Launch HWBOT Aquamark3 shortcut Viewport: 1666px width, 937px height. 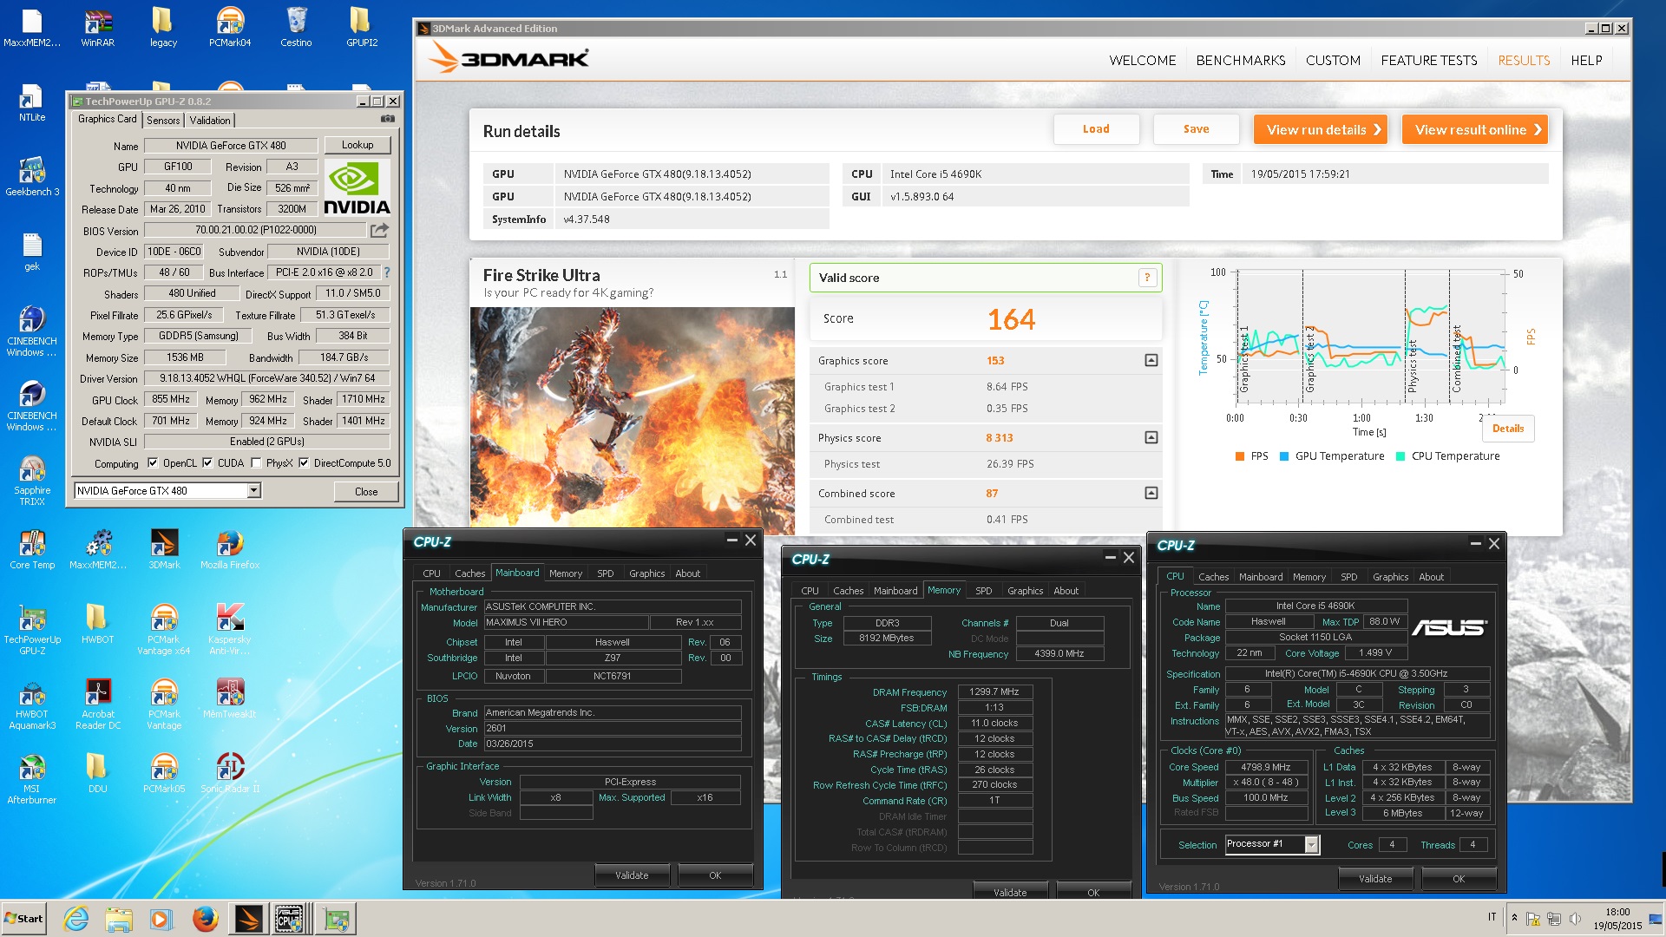tap(32, 704)
